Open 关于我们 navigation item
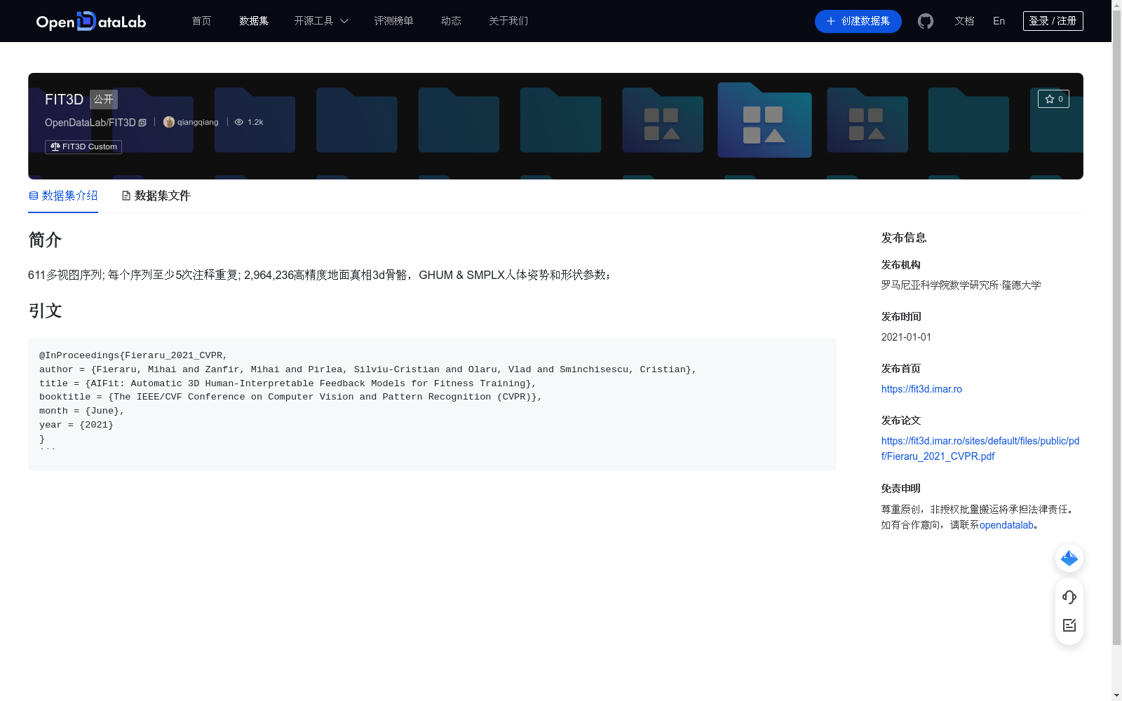The image size is (1122, 701). [x=508, y=21]
